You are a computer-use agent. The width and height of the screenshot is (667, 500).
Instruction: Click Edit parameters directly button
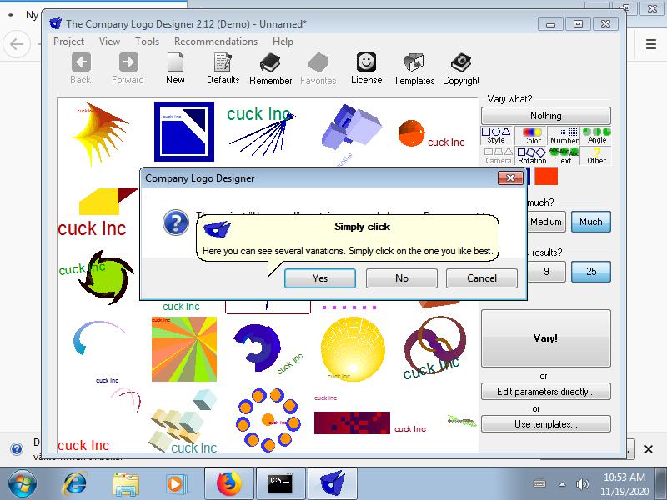(x=546, y=391)
